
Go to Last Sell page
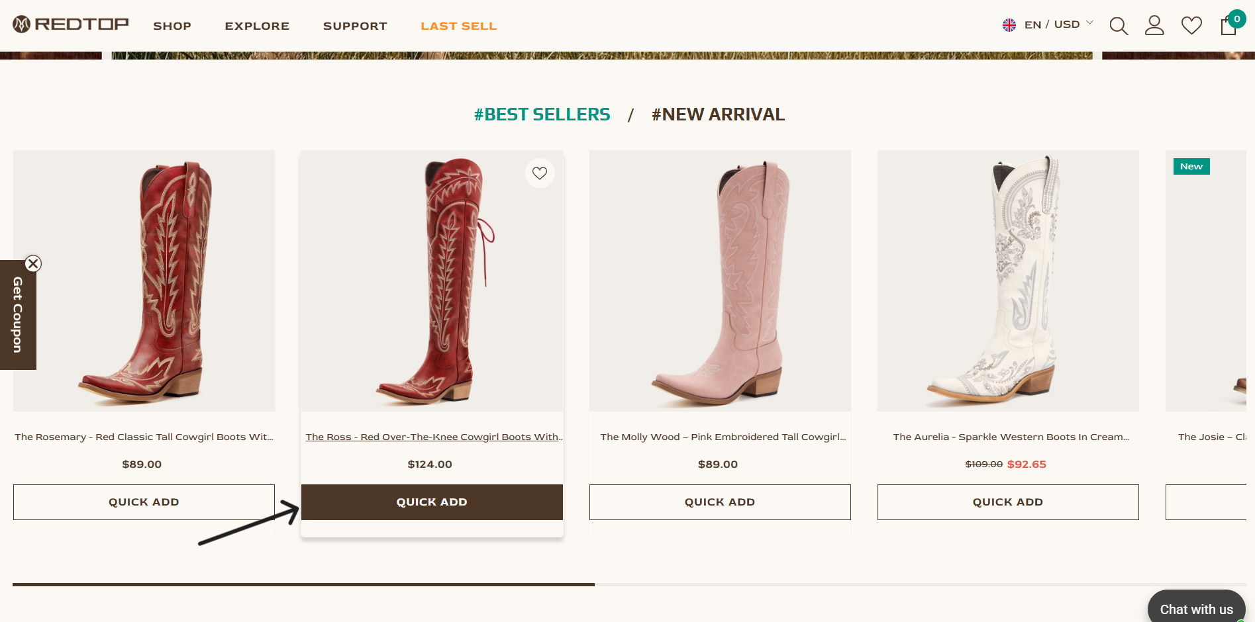458,26
